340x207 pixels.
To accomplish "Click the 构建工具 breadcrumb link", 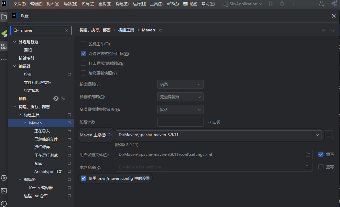I will click(126, 30).
